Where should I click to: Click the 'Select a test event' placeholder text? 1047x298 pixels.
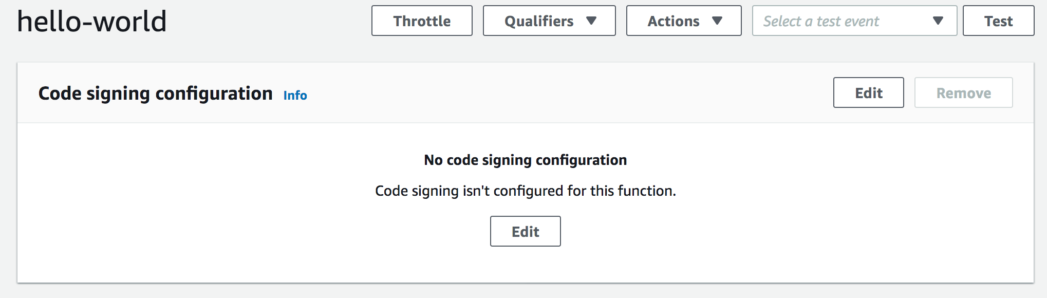[x=821, y=22]
